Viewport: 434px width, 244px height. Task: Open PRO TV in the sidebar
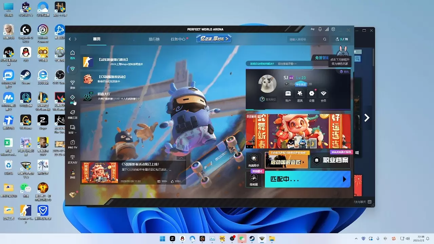point(72,144)
